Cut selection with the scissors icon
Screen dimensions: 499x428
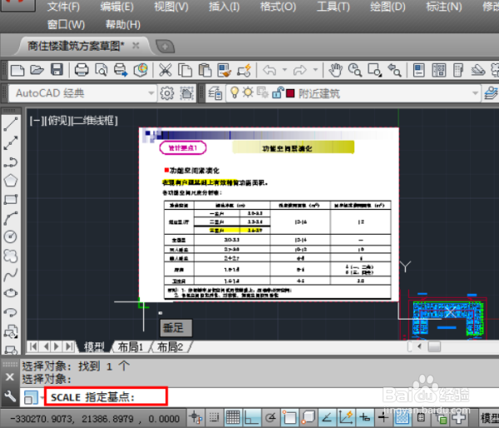(x=166, y=70)
